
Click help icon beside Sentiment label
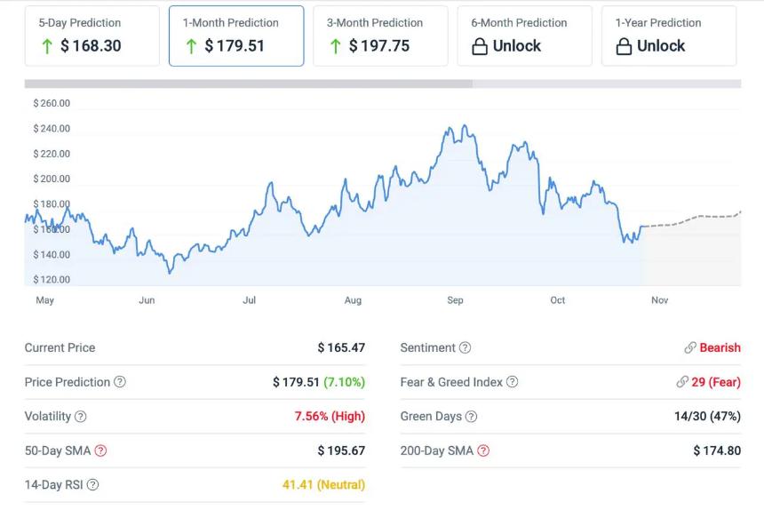click(465, 348)
